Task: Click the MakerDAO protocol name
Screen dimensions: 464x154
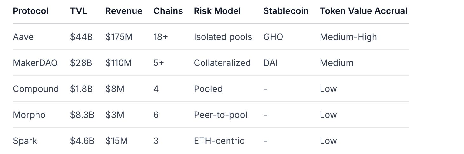Action: click(x=35, y=63)
